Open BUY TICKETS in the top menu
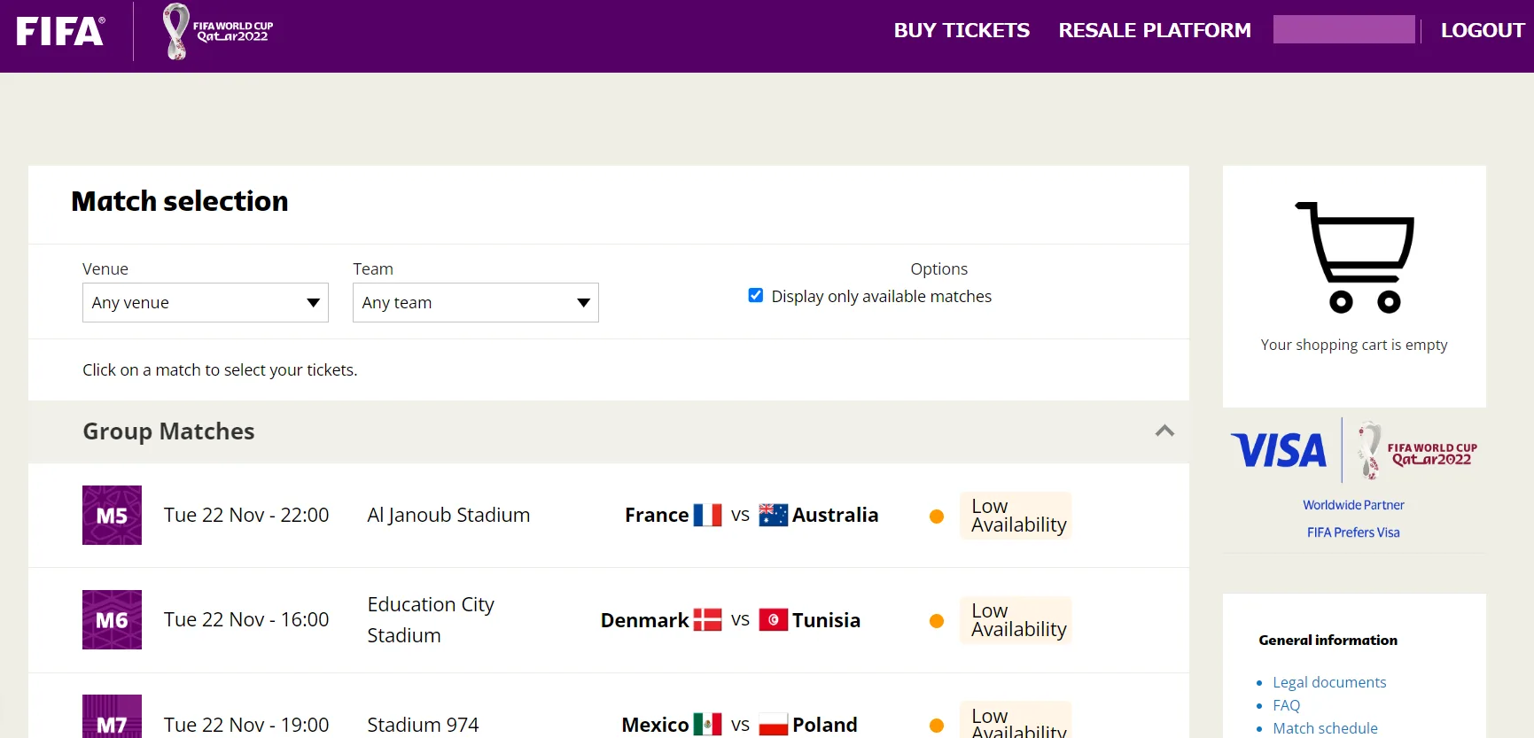The image size is (1534, 738). 961,30
